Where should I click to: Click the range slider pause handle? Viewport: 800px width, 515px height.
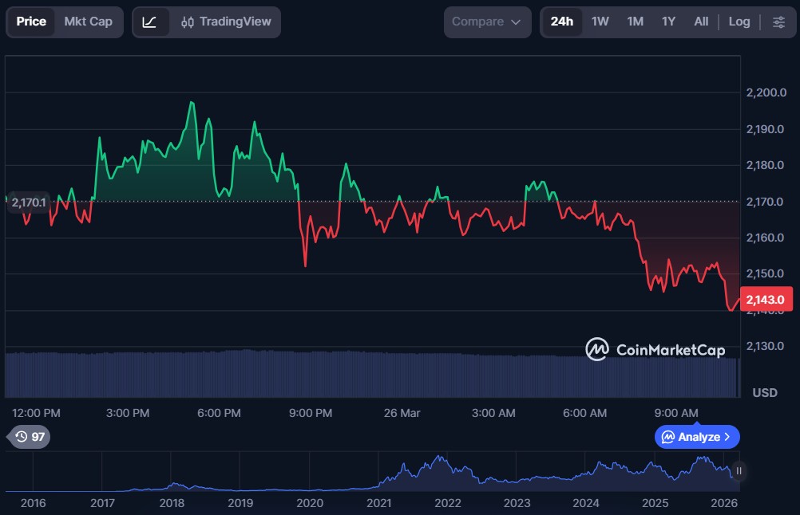pyautogui.click(x=739, y=471)
